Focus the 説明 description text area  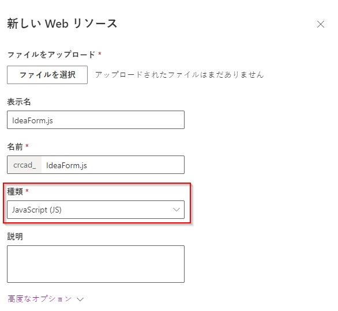[96, 264]
